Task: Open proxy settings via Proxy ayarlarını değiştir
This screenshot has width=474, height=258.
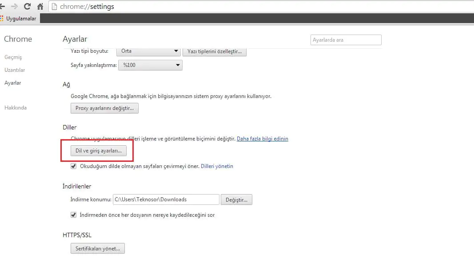Action: [104, 108]
